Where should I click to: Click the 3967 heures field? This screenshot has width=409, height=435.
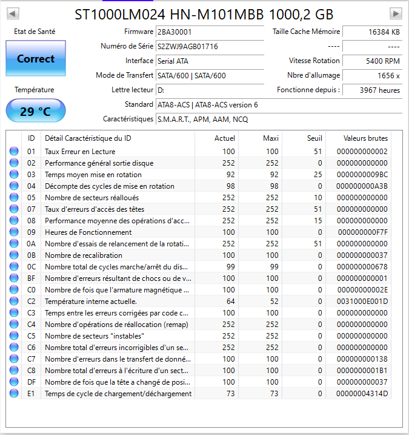point(373,90)
